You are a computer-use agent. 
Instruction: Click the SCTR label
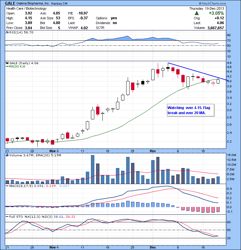click(100, 28)
